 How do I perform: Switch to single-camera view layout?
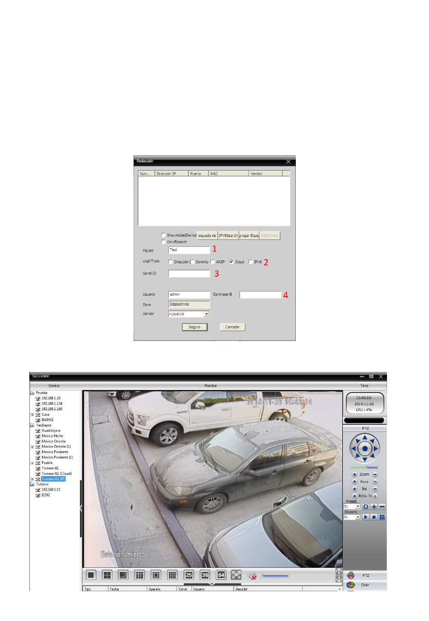point(91,575)
